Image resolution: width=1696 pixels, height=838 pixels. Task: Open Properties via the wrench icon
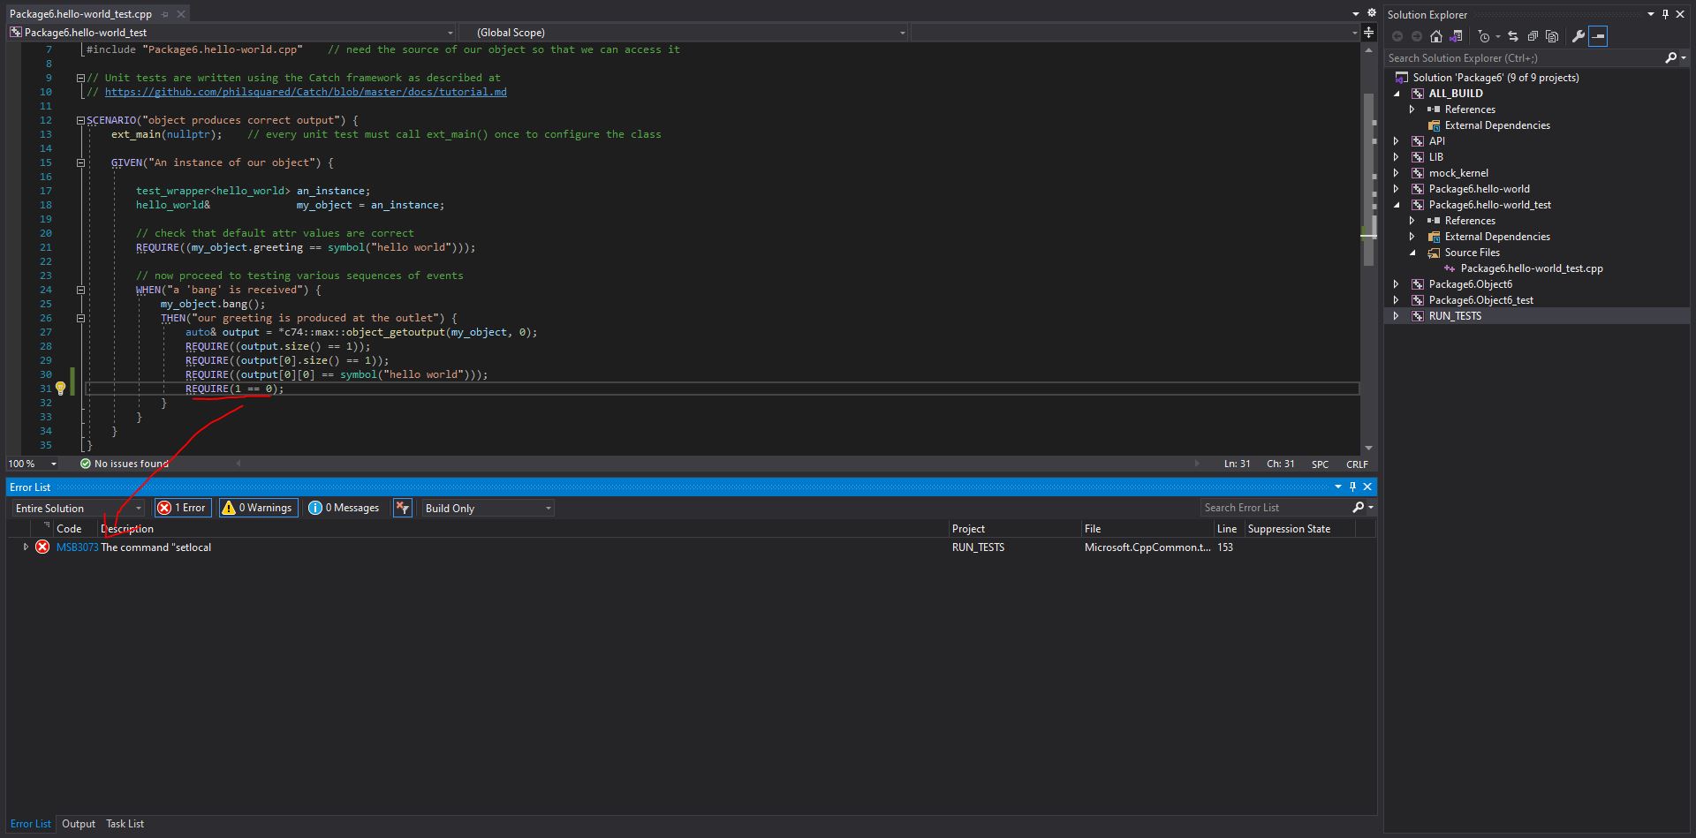click(x=1578, y=36)
